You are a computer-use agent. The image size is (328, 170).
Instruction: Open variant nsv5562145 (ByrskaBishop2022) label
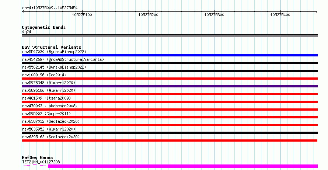[54, 67]
